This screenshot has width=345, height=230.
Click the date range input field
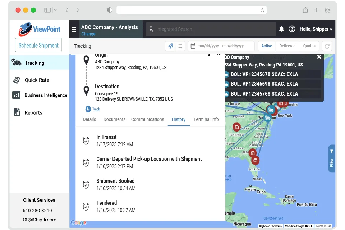(x=221, y=46)
